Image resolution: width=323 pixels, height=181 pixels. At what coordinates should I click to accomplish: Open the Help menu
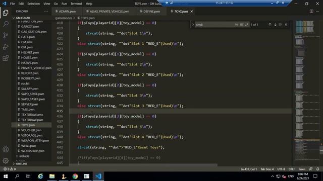89,4
